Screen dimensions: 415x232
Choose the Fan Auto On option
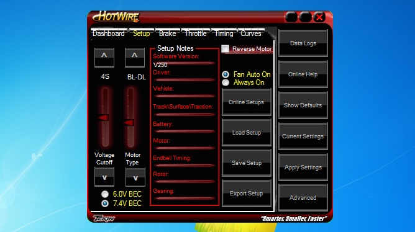tap(226, 74)
